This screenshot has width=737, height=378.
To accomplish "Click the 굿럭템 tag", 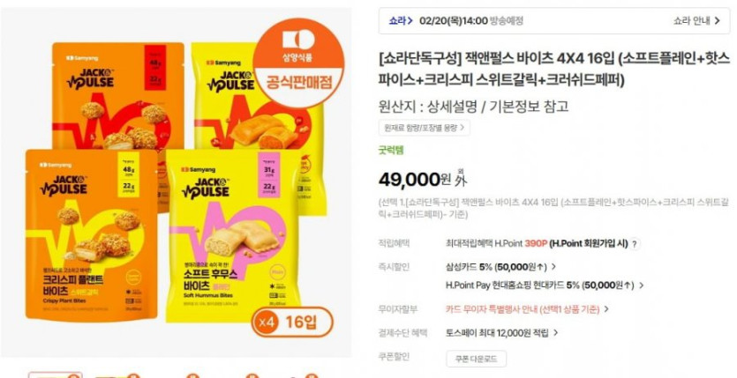I will tap(391, 151).
